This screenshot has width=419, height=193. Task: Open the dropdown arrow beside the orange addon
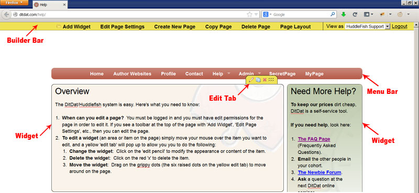tap(390, 15)
